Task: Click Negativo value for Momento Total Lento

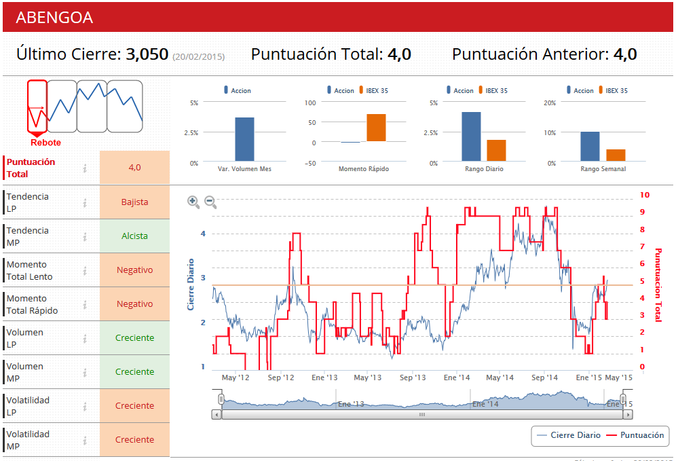Action: pos(134,270)
